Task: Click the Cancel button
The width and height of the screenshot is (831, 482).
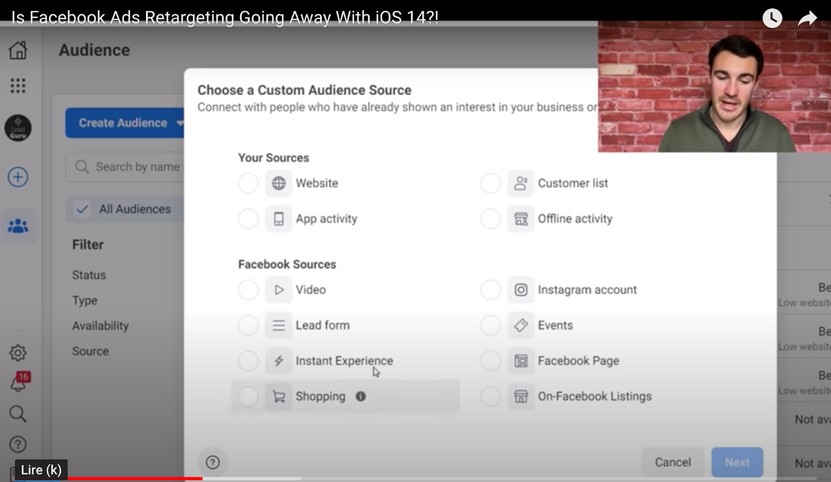Action: click(x=673, y=462)
